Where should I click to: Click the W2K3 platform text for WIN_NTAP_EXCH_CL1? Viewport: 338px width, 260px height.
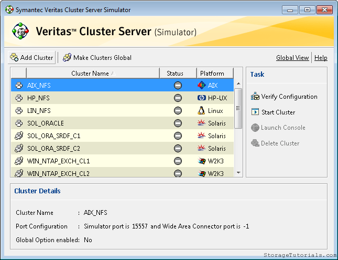point(216,161)
